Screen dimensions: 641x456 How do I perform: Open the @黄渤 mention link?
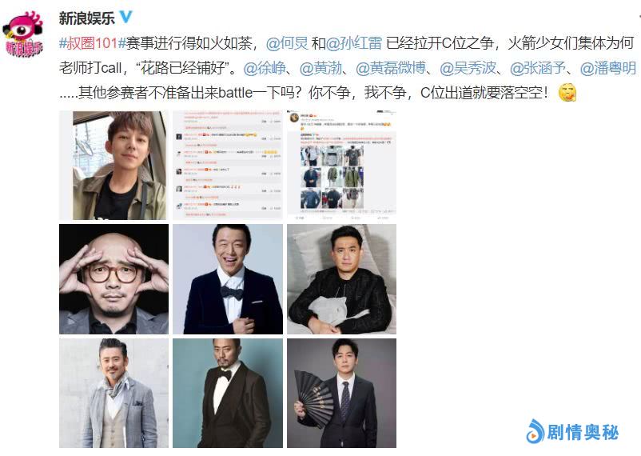click(x=321, y=68)
